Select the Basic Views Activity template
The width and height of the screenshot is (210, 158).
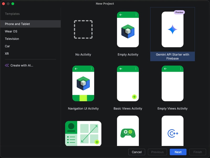click(x=128, y=83)
